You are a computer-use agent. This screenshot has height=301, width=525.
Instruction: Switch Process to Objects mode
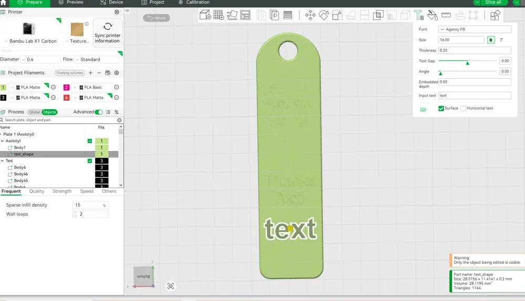(x=49, y=112)
